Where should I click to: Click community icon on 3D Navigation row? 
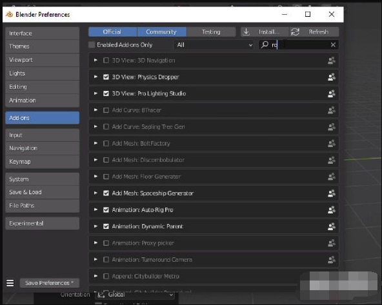[331, 61]
